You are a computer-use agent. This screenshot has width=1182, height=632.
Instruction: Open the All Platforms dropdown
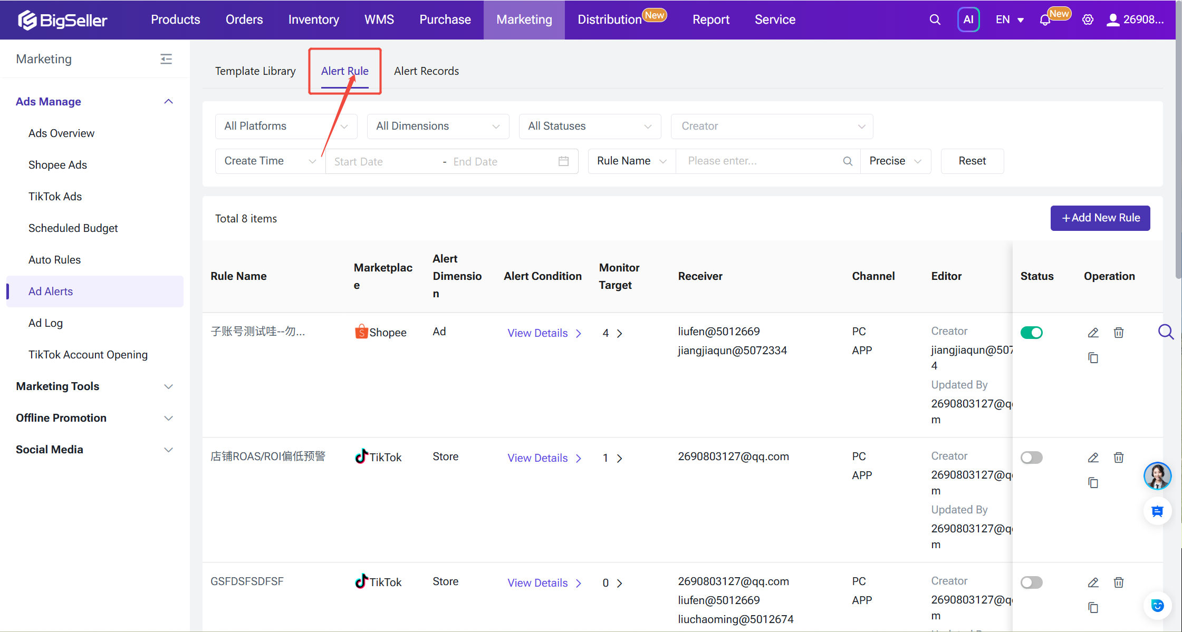point(286,127)
